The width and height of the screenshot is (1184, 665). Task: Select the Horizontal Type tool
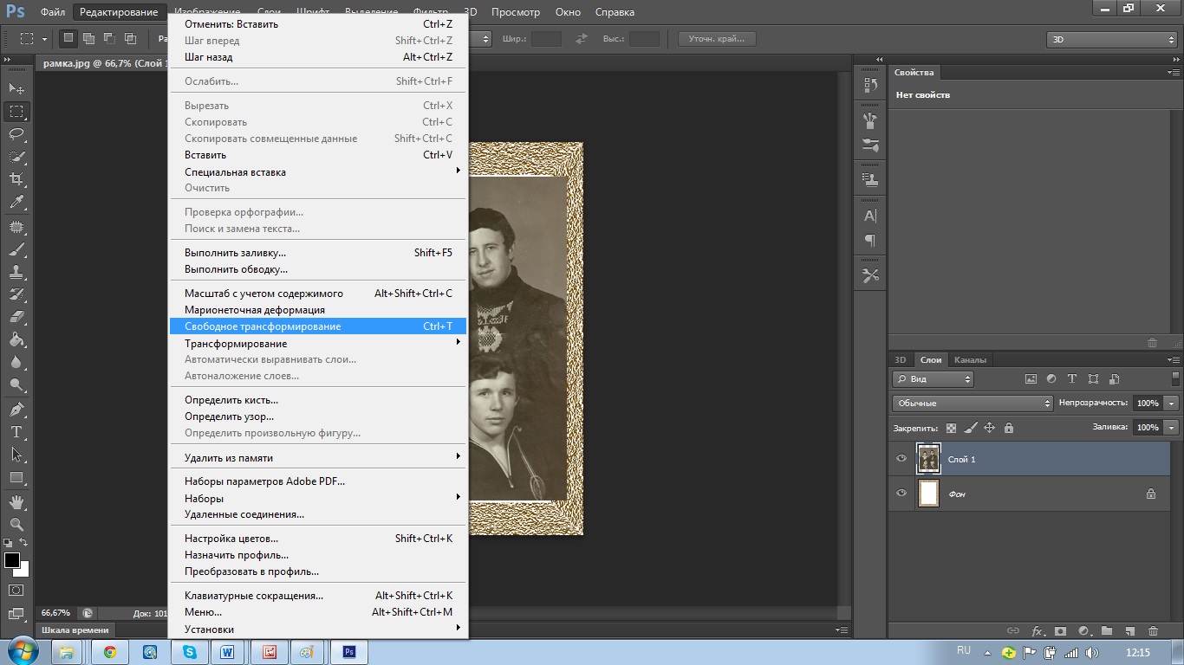(16, 432)
